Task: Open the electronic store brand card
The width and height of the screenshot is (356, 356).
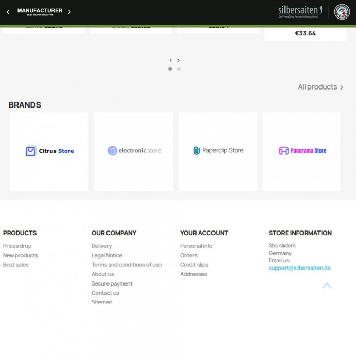Action: [134, 151]
